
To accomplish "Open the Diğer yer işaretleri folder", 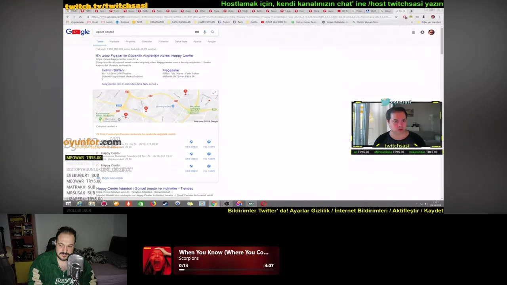I will click(429, 22).
